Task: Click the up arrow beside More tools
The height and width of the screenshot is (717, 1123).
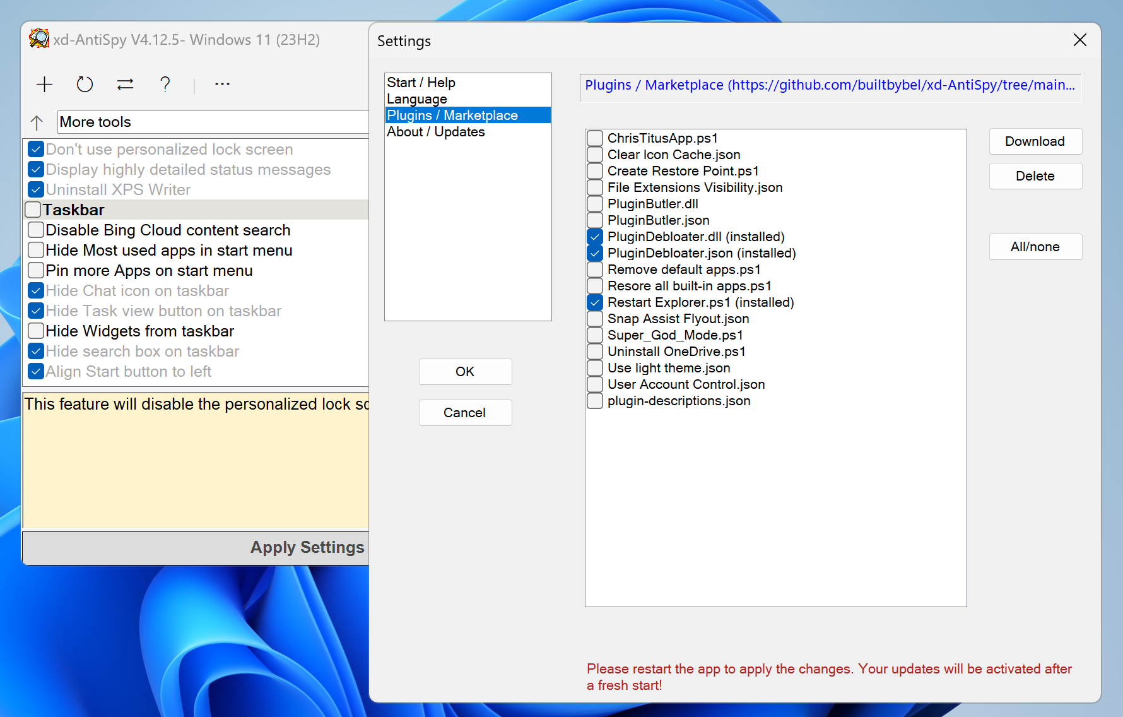Action: pos(37,122)
